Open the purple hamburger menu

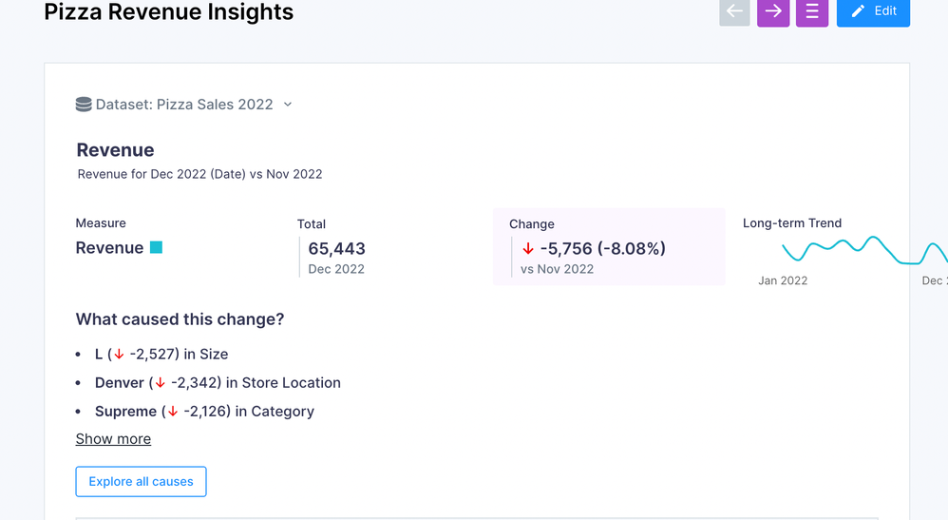click(812, 11)
